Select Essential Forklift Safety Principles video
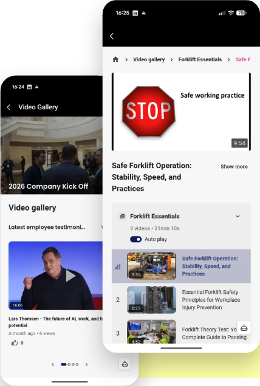The image size is (260, 386). (x=181, y=300)
